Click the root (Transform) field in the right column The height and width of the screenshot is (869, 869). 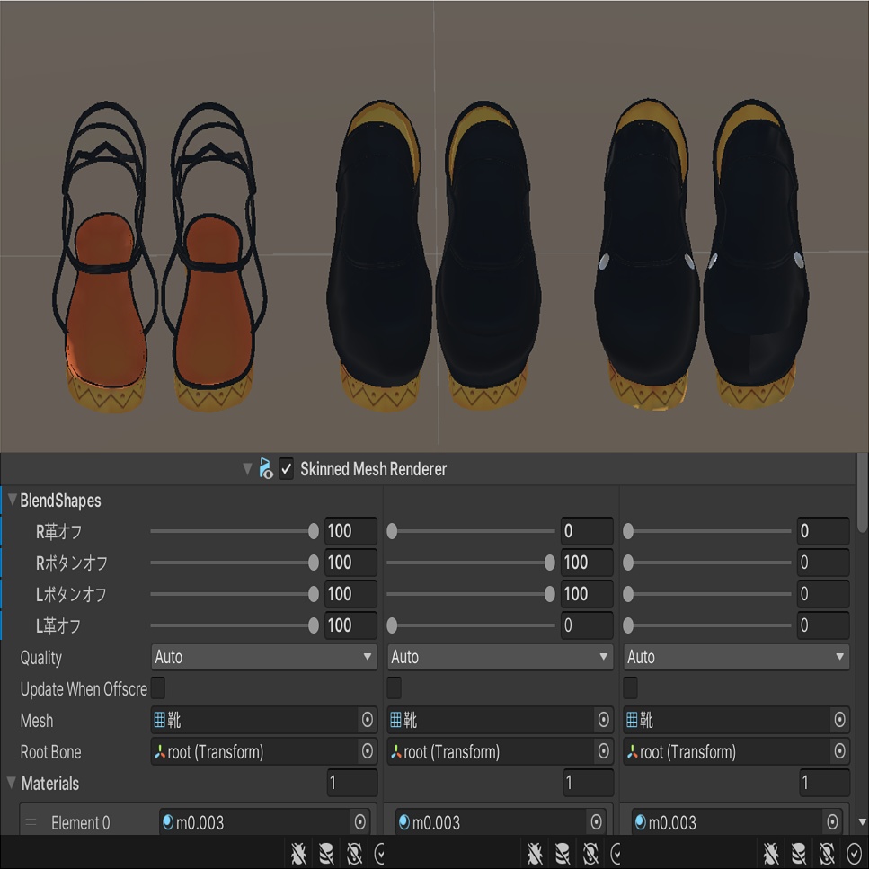tap(736, 751)
